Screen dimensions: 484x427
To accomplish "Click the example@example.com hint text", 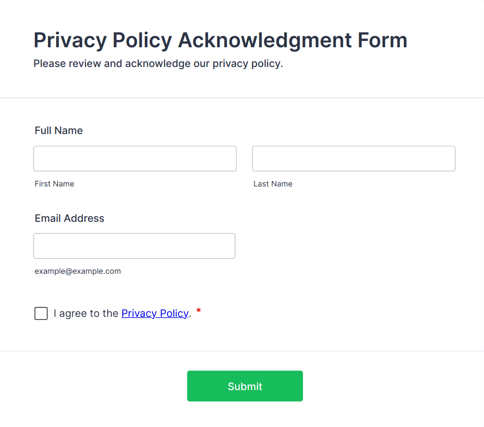I will click(x=78, y=271).
